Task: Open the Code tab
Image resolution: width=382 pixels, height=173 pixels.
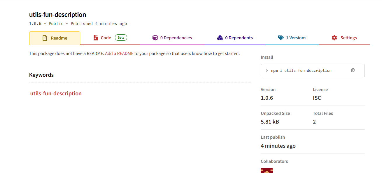Action: point(106,38)
